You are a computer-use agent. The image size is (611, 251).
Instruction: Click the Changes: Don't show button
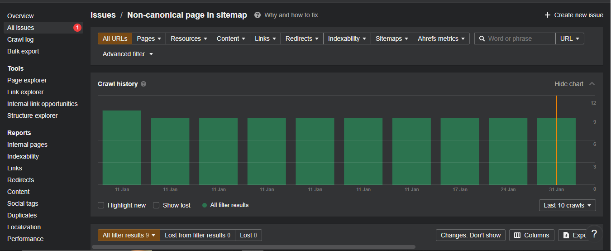pos(471,235)
